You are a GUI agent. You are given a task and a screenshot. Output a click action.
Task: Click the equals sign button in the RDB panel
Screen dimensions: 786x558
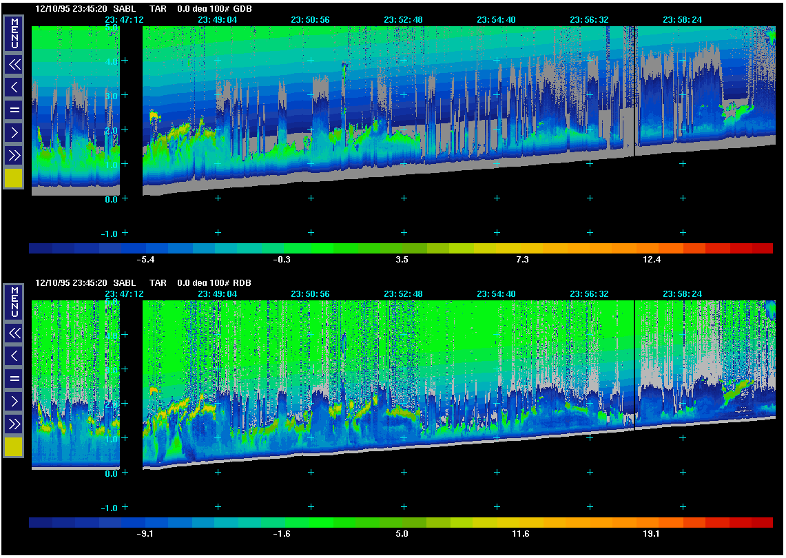(14, 378)
